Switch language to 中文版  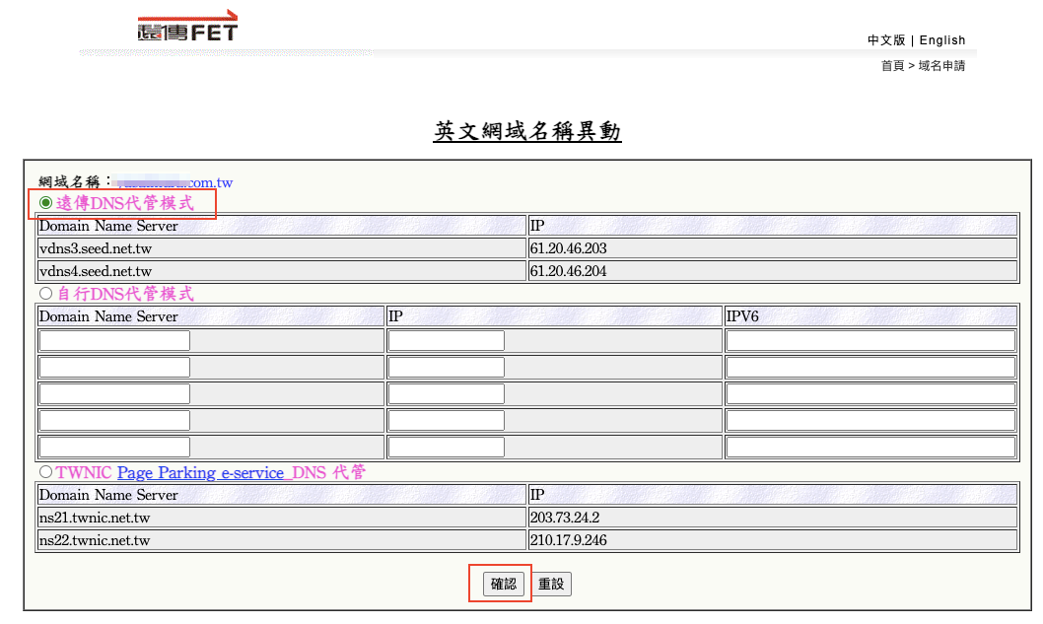(x=886, y=39)
